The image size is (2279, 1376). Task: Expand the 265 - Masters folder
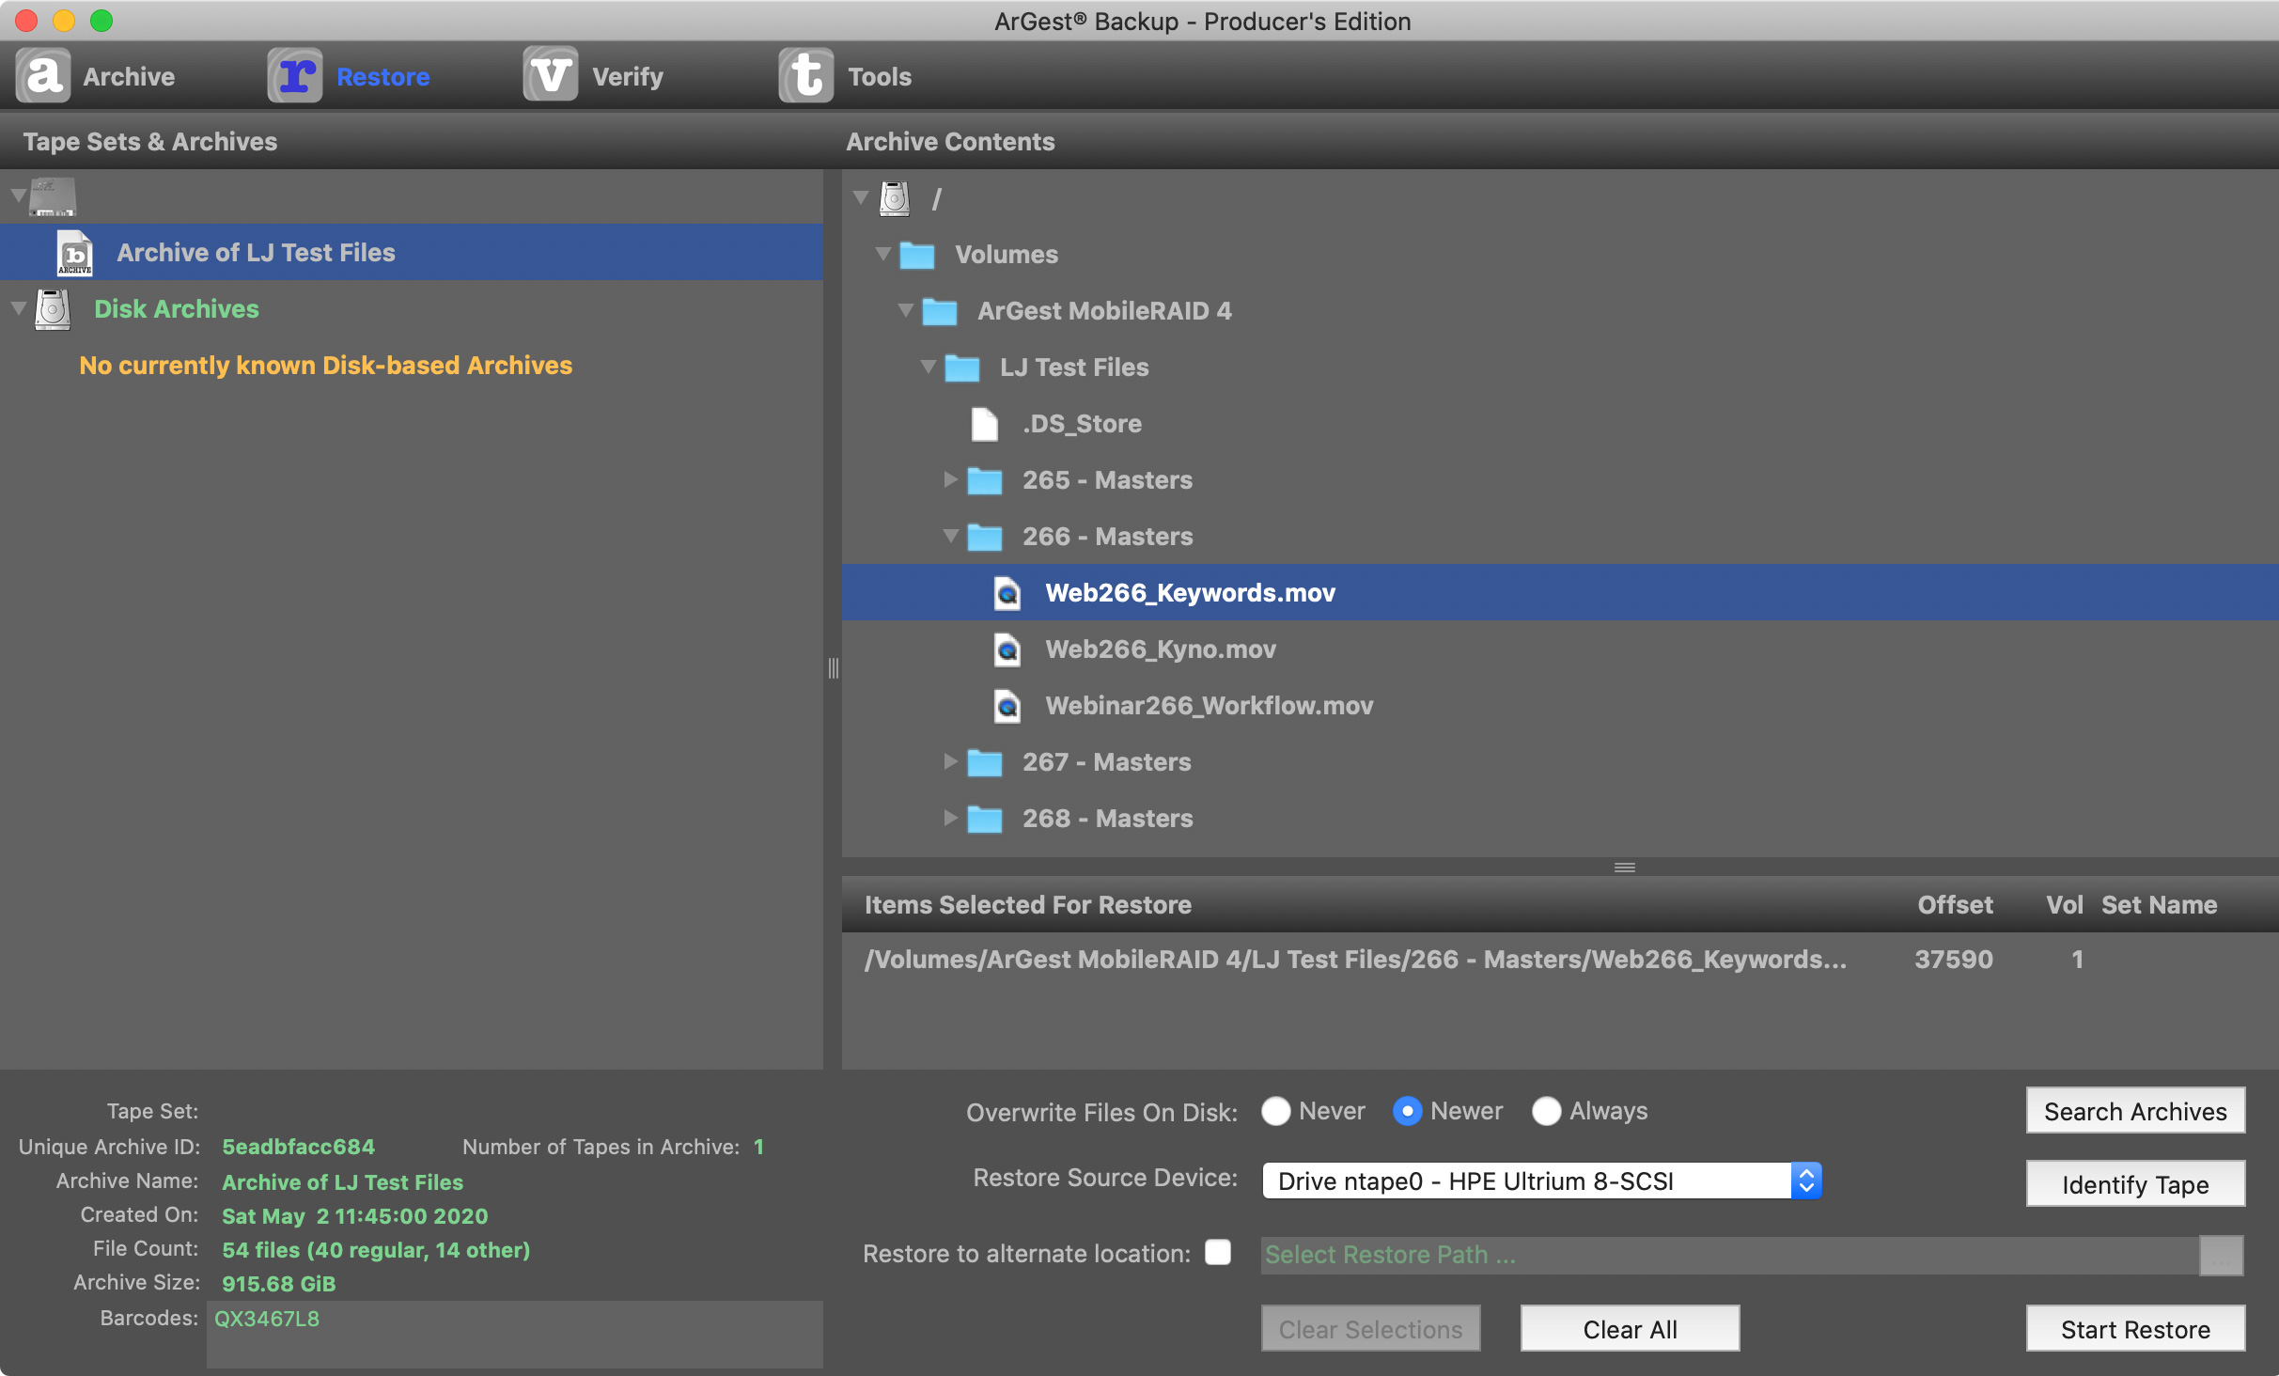click(951, 479)
